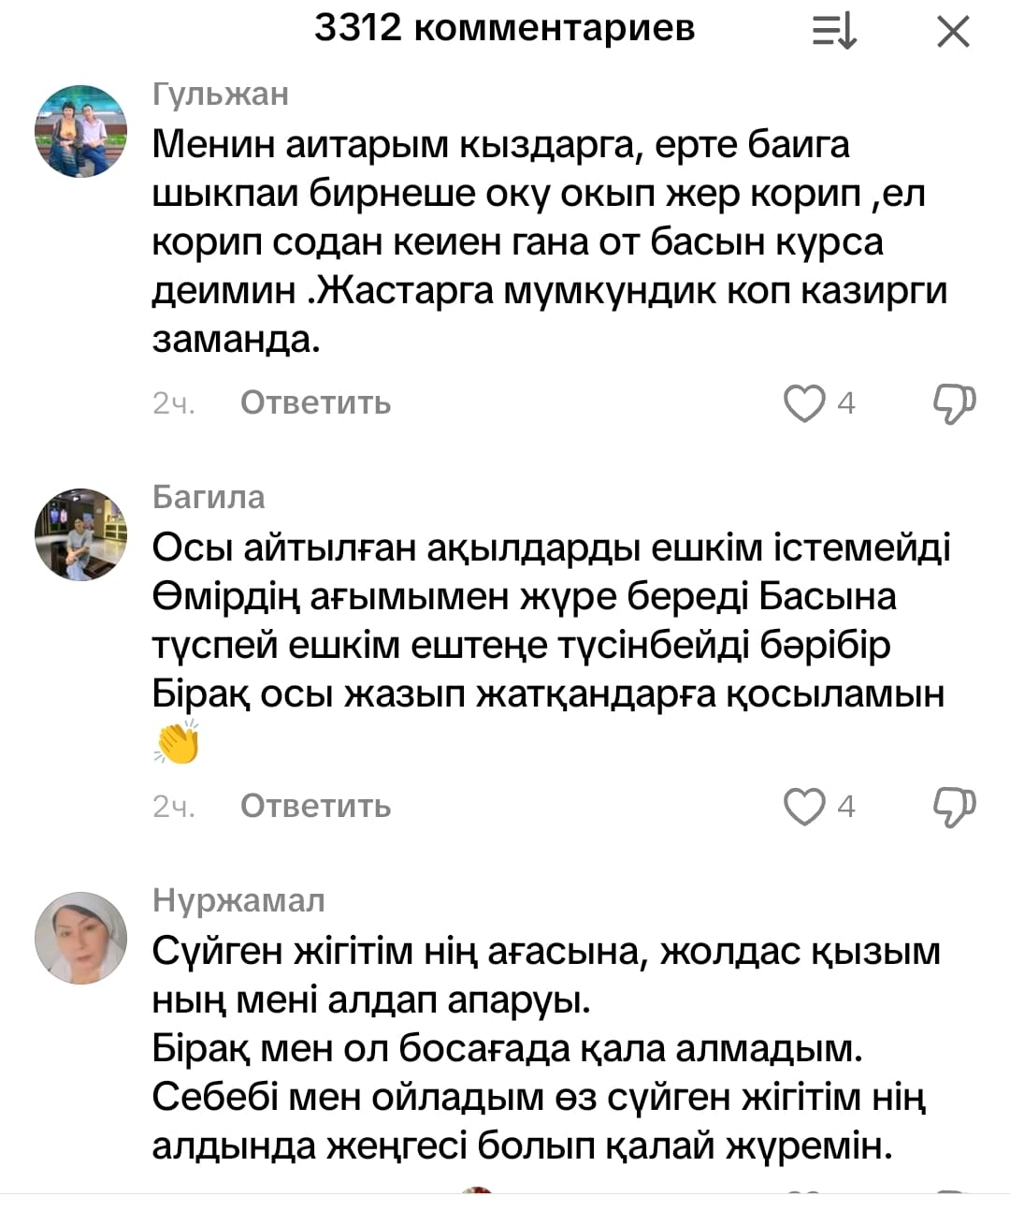Tap the like count on Багила's comment

[x=846, y=807]
